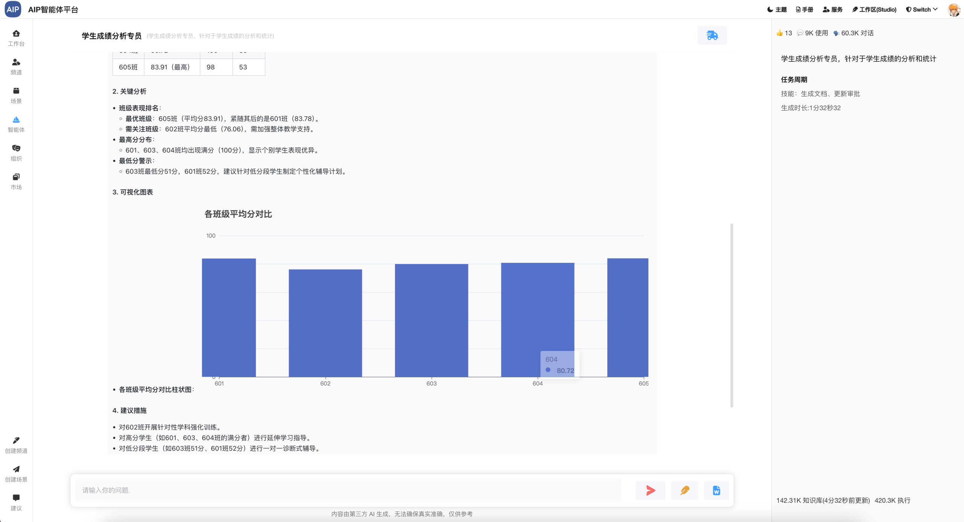Click the 601 bar in the chart

point(229,317)
